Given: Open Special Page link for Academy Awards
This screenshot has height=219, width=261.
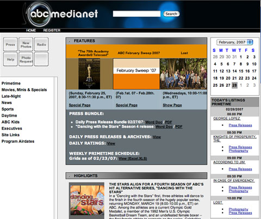Looking at the screenshot, I should [x=79, y=105].
